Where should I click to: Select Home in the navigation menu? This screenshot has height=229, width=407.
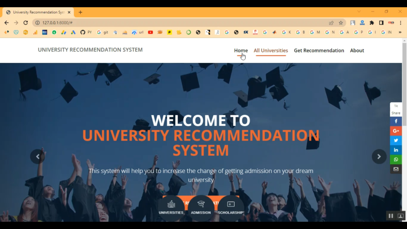tap(241, 50)
